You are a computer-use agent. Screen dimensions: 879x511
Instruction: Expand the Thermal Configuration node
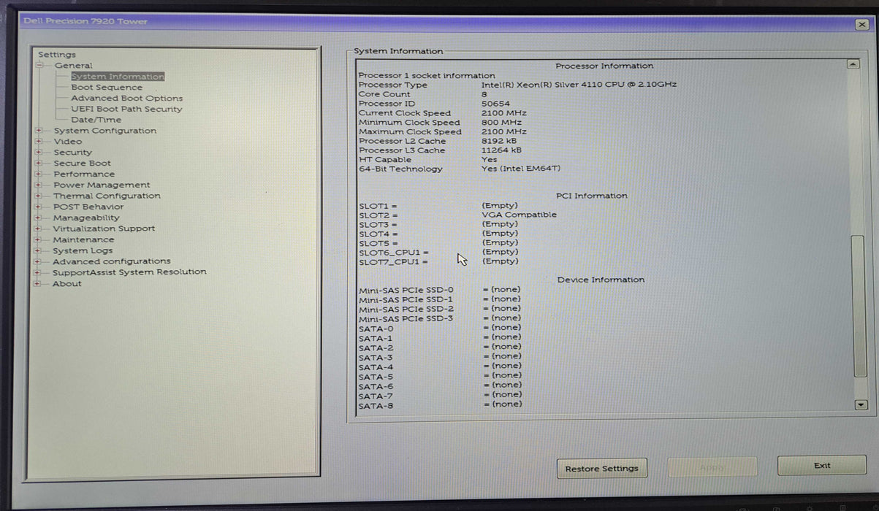(x=38, y=196)
